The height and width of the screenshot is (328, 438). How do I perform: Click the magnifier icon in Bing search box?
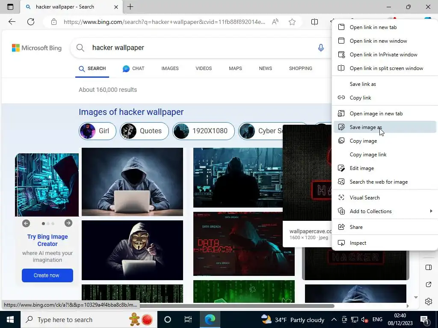click(80, 48)
